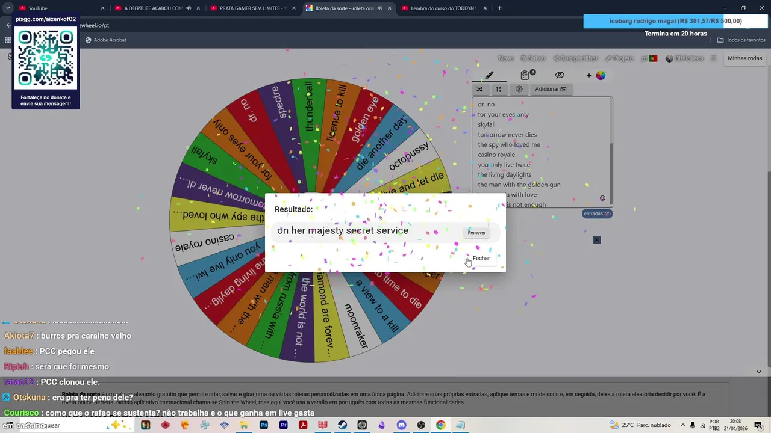Click the microphone icon in system tray
Image resolution: width=771 pixels, height=433 pixels.
point(692,425)
